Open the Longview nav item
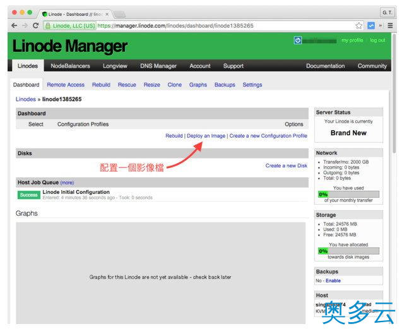This screenshot has height=331, width=402. [115, 66]
